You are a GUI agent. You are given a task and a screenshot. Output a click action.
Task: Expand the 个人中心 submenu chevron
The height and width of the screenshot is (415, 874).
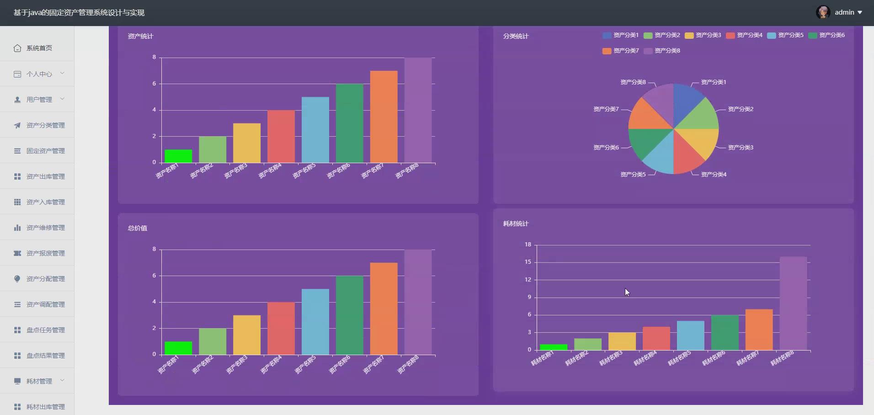[62, 73]
